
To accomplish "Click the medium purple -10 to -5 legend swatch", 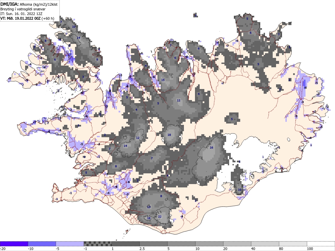I will point(42,244).
